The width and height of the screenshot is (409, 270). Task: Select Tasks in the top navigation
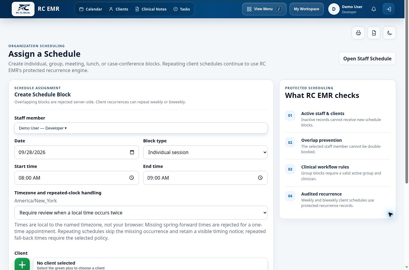(x=182, y=9)
